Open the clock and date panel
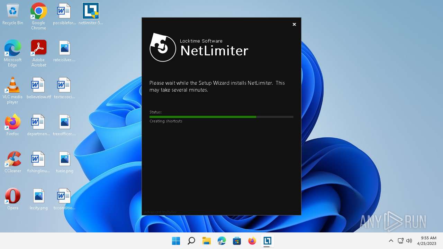This screenshot has height=249, width=443. (427, 241)
